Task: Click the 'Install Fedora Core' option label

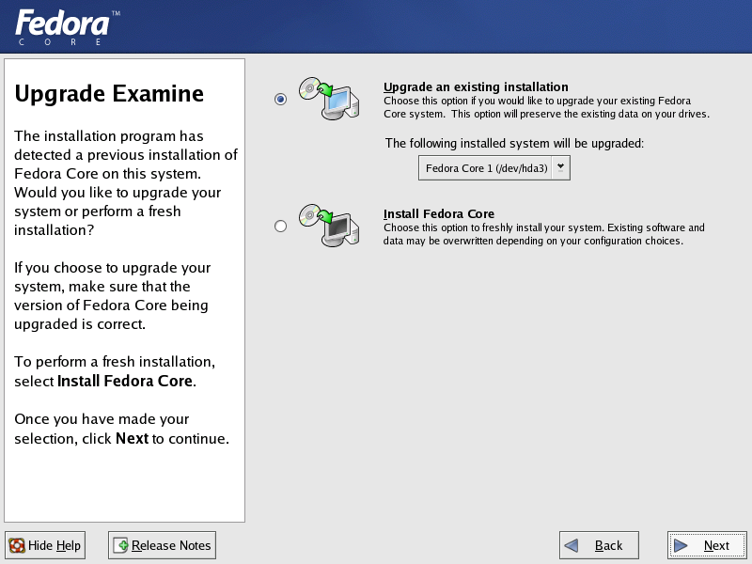Action: pos(439,214)
